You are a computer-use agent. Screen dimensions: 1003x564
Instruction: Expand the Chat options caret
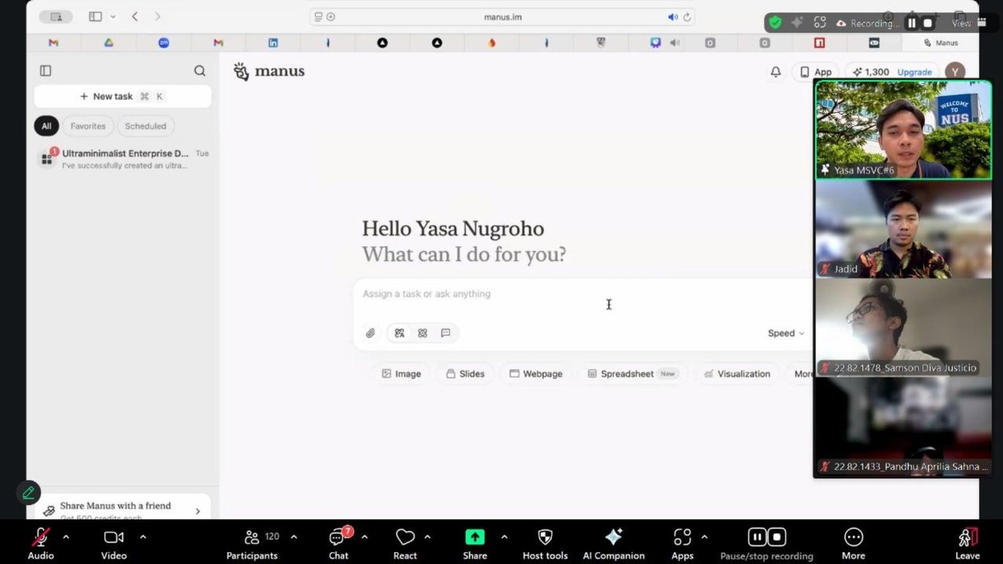click(x=364, y=537)
